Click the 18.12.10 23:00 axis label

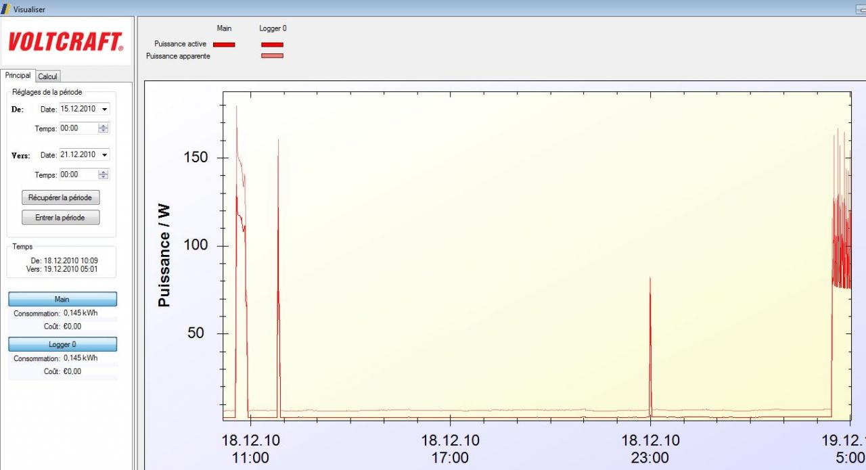click(650, 449)
